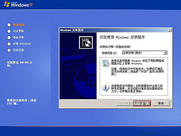This screenshot has height=136, width=181.
Task: Click the blue information bubble icon
Action: click(106, 88)
